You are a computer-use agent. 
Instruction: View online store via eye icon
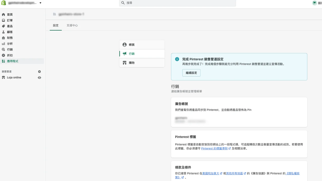(39, 78)
